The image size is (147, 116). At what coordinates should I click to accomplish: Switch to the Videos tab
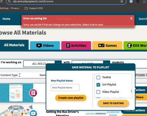point(45,46)
